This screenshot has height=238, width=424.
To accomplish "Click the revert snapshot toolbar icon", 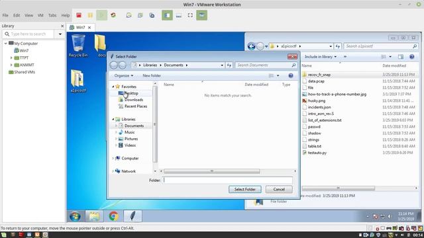I will point(140,15).
